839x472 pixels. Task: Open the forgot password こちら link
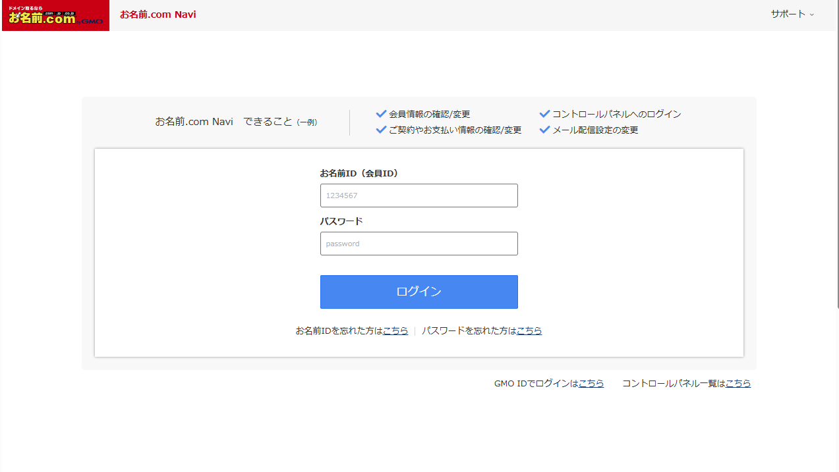pyautogui.click(x=529, y=331)
